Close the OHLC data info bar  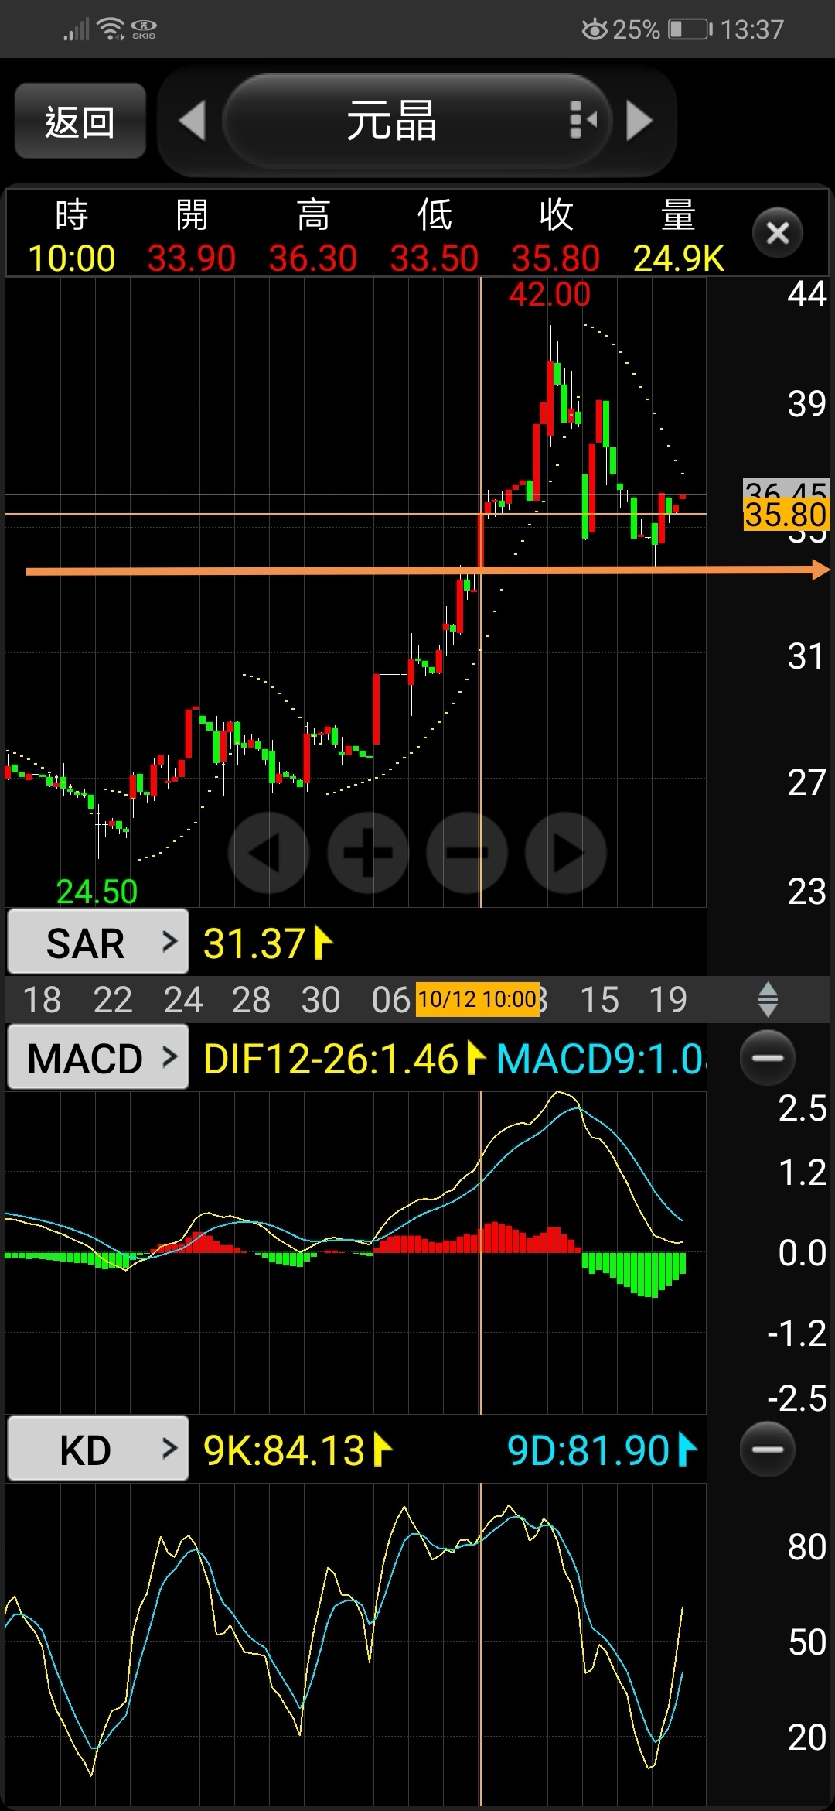click(777, 232)
